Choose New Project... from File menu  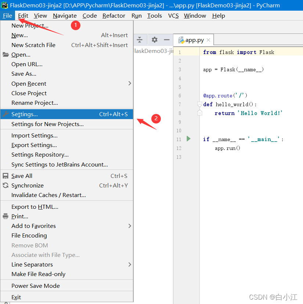pos(66,26)
